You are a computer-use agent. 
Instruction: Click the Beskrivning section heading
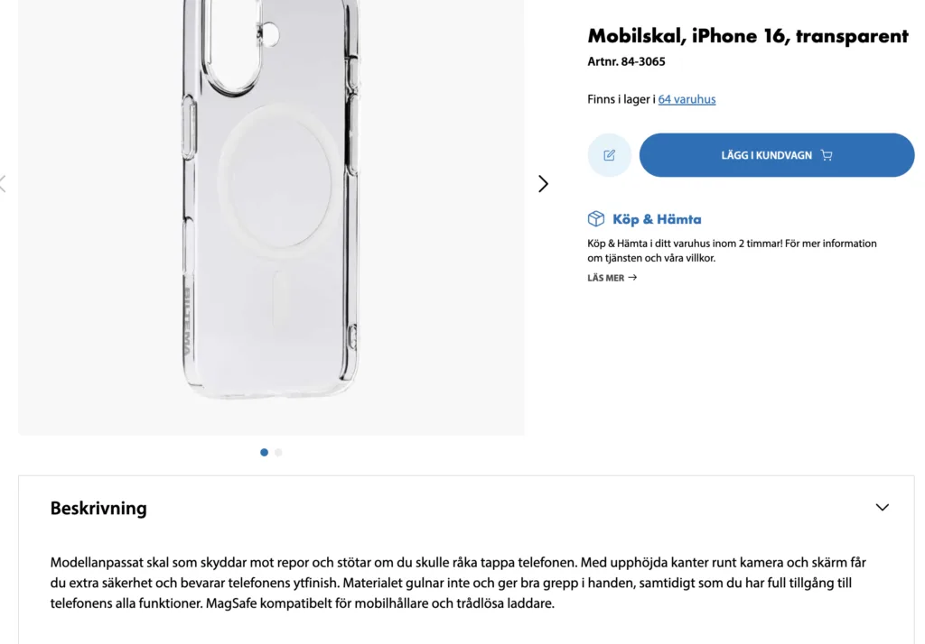pyautogui.click(x=98, y=509)
